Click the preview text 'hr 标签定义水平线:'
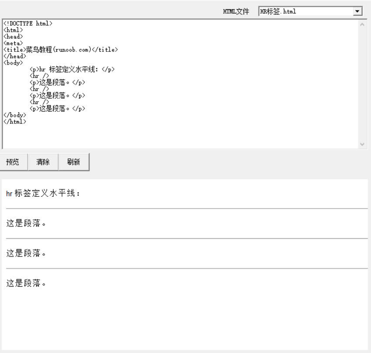 pyautogui.click(x=43, y=193)
